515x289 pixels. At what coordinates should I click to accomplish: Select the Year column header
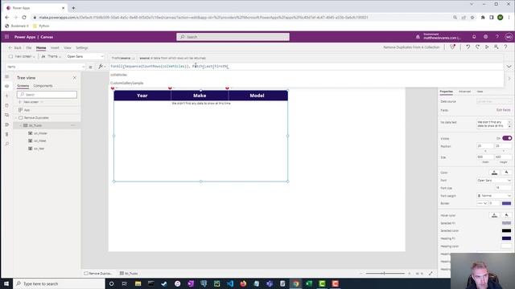(x=142, y=96)
